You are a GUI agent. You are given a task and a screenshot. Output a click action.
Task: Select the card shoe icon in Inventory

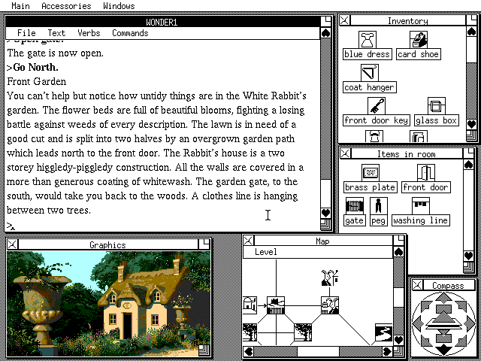click(x=419, y=40)
